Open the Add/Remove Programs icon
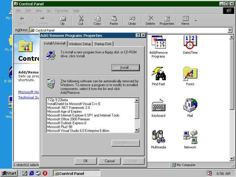Image resolution: width=236 pixels, height=177 pixels. tap(158, 47)
